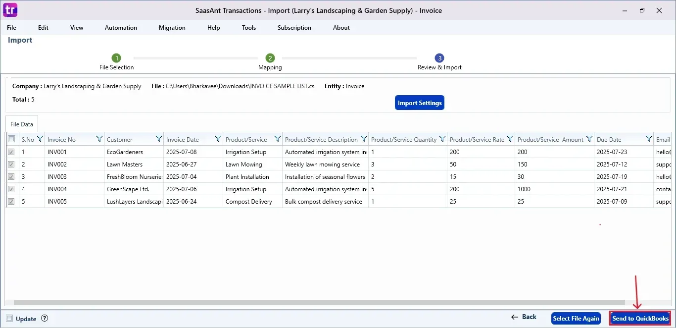Viewport: 676px width, 328px height.
Task: Filter the Invoice No column
Action: coord(99,139)
